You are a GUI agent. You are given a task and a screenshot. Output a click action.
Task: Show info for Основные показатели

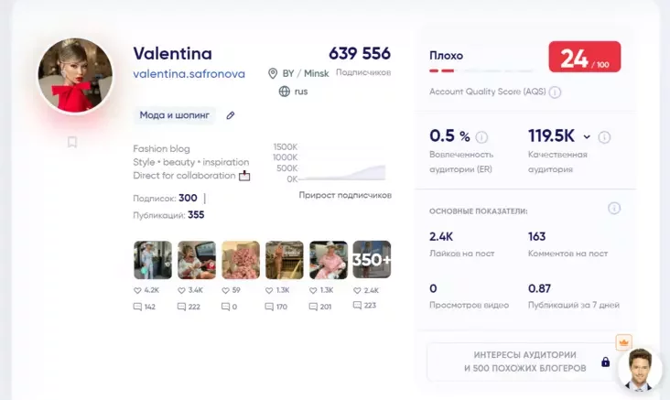[x=614, y=209]
